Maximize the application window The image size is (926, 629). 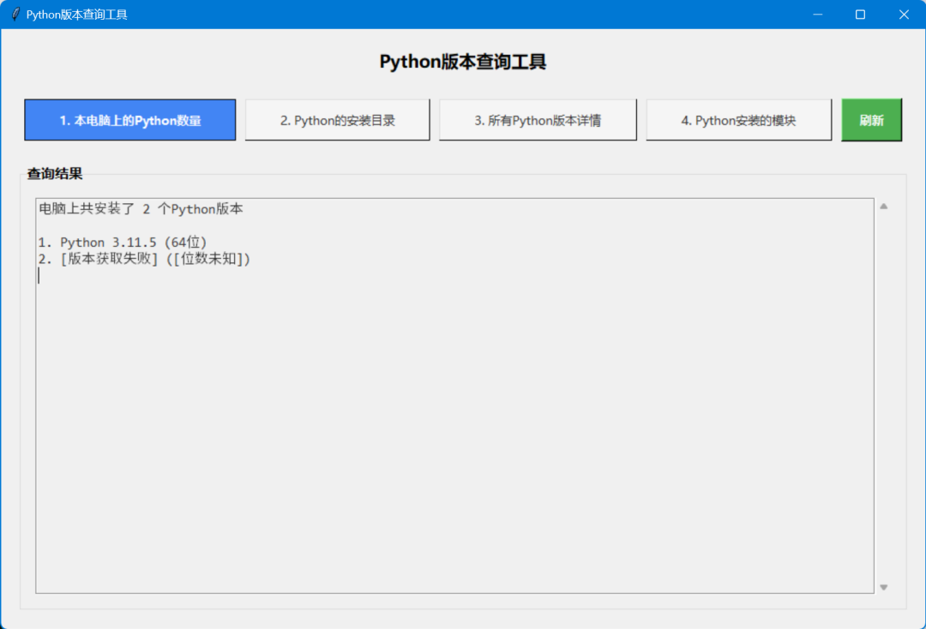[x=860, y=14]
